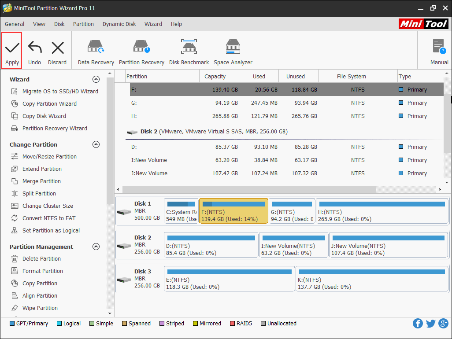The height and width of the screenshot is (339, 452).
Task: Open Partition Recovery Wizard in sidebar
Action: pos(49,129)
